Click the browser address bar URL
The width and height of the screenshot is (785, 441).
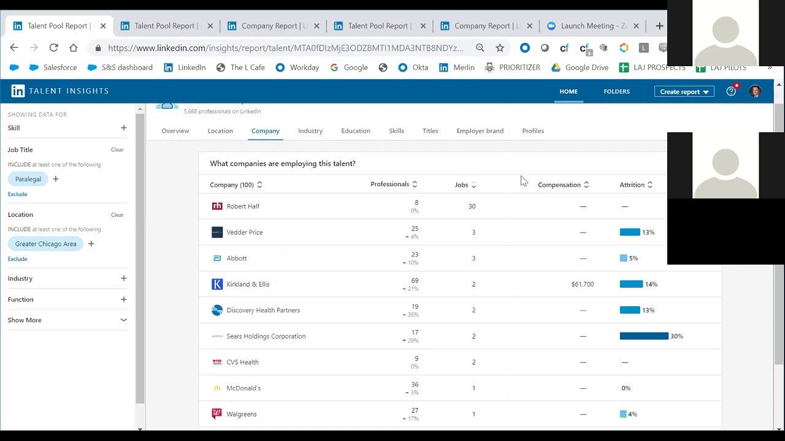click(x=285, y=48)
